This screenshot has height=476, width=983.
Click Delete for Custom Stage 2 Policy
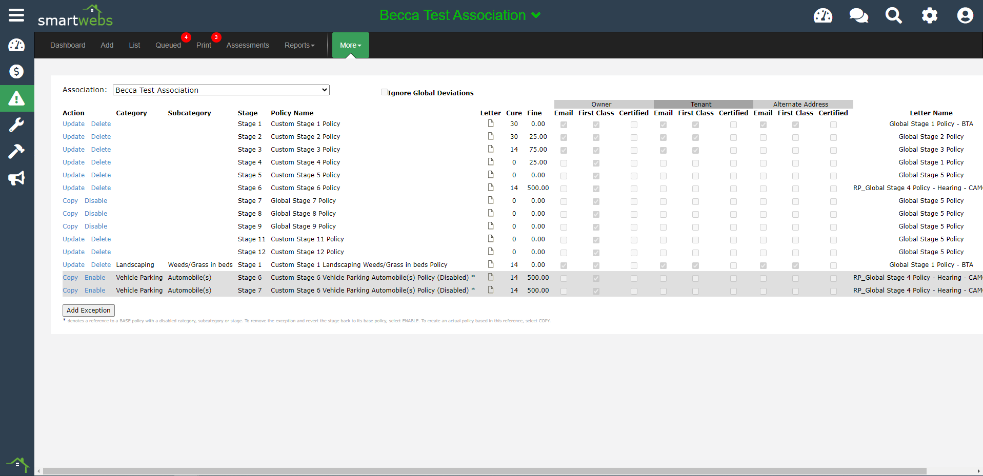[x=101, y=136]
